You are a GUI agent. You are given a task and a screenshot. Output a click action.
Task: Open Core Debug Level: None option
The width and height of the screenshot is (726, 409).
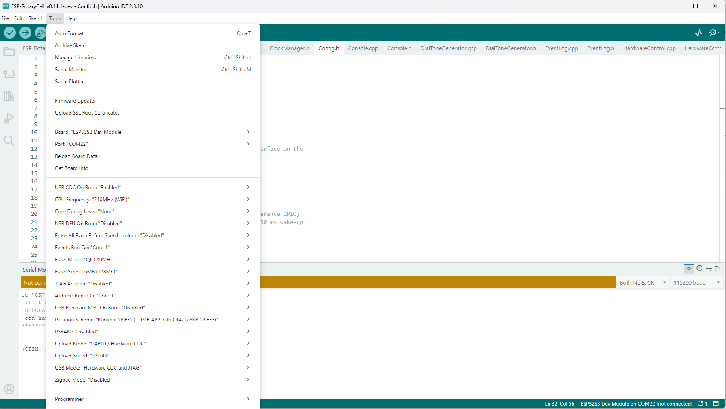153,212
